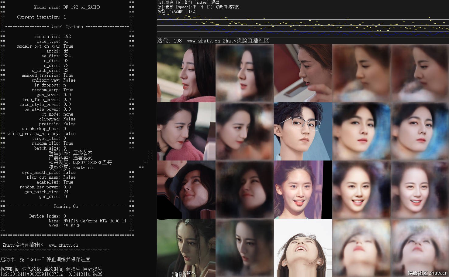Viewport: 449px width, 277px height.
Task: Click the "archi: df" option line
Action: [57, 51]
